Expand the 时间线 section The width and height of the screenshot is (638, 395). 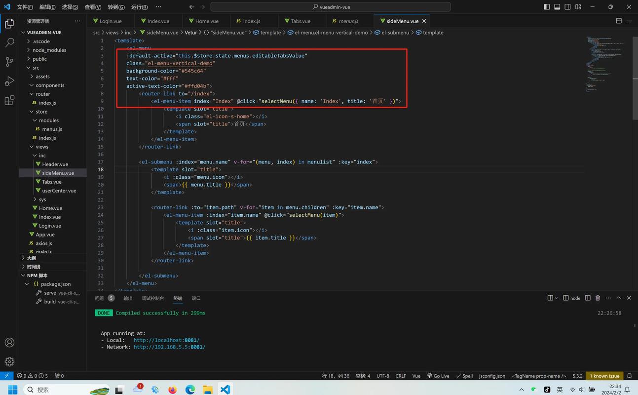point(34,267)
